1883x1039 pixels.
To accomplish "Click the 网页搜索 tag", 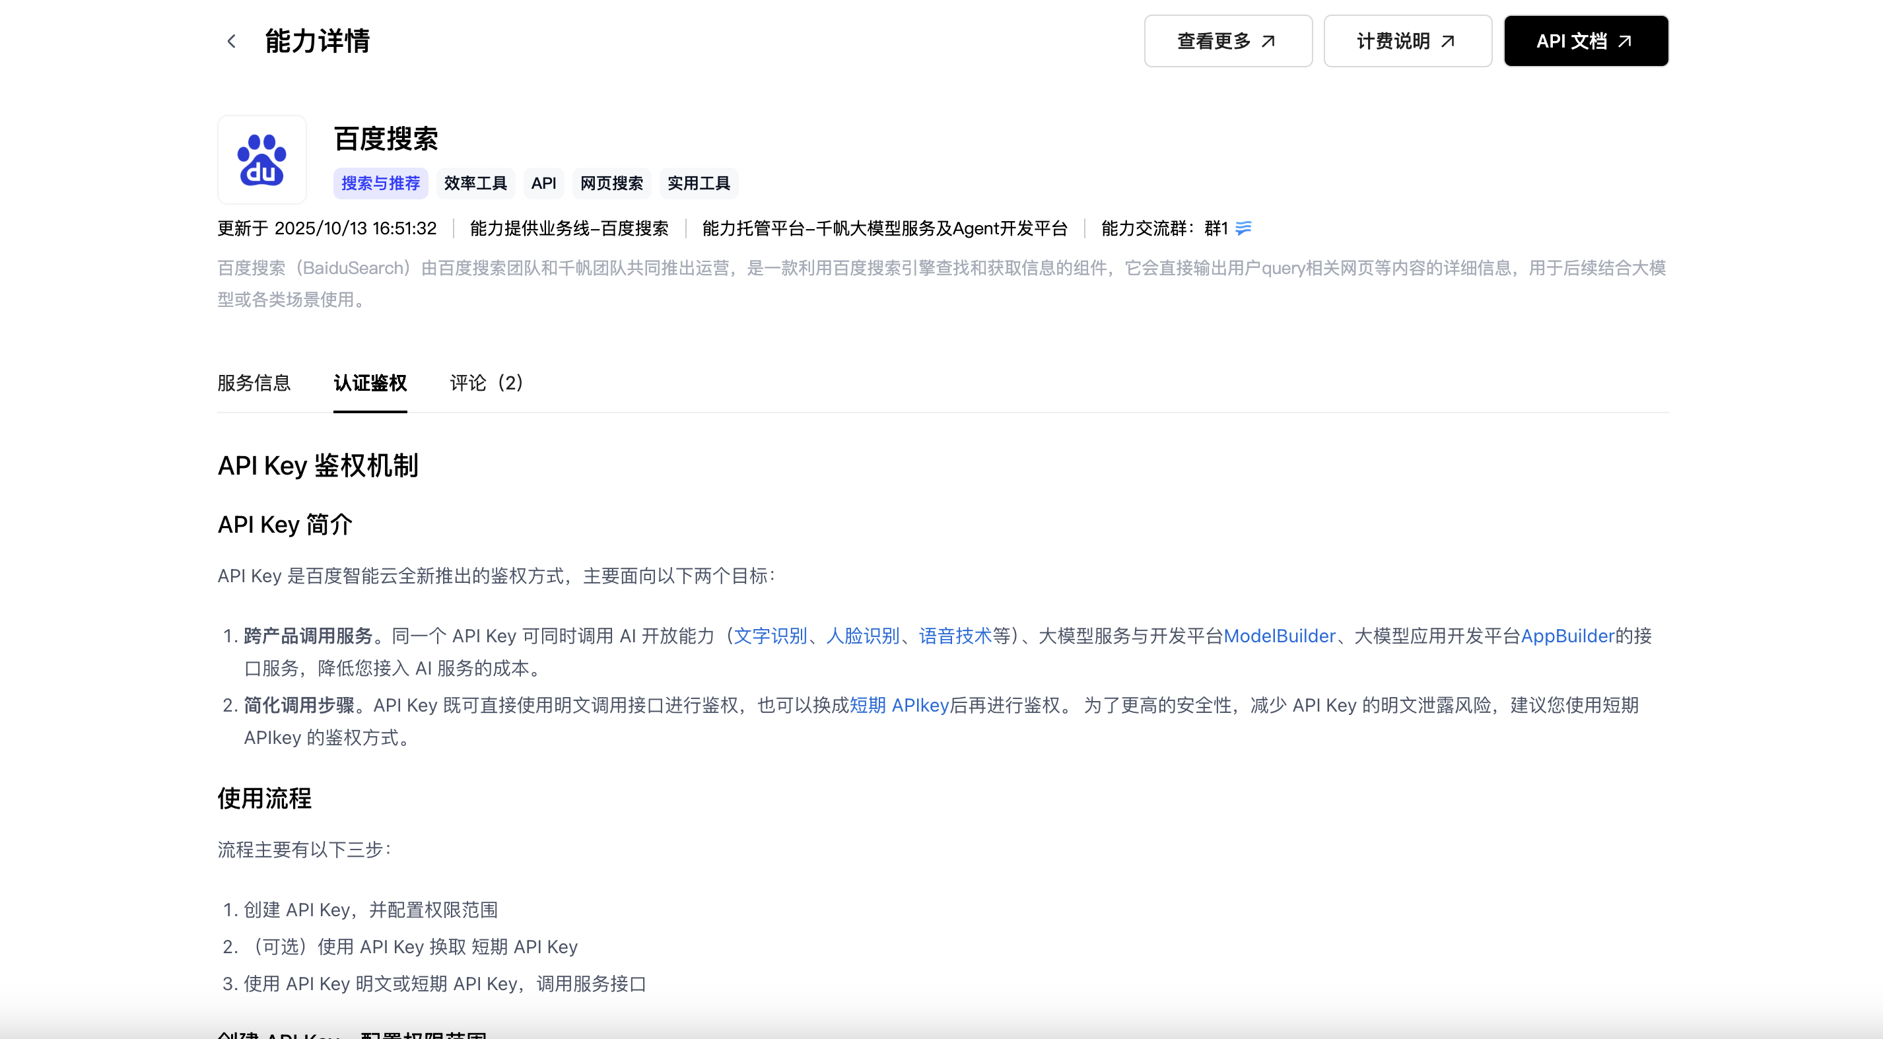I will [x=612, y=184].
